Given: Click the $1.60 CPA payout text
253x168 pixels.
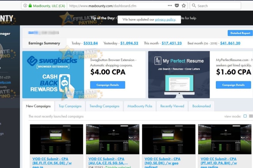Looking at the screenshot, I should (x=233, y=72).
